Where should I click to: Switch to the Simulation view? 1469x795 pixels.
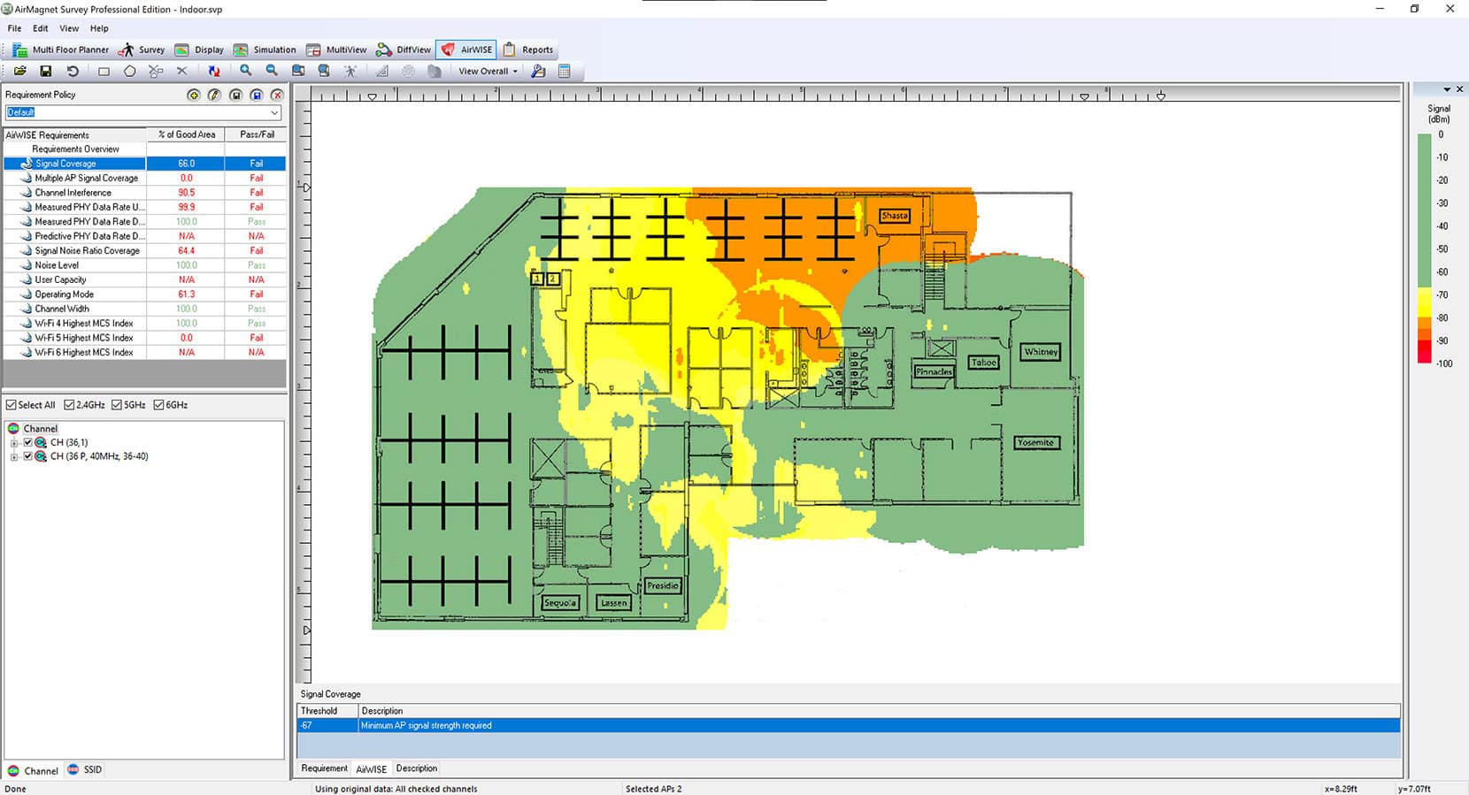[x=265, y=50]
